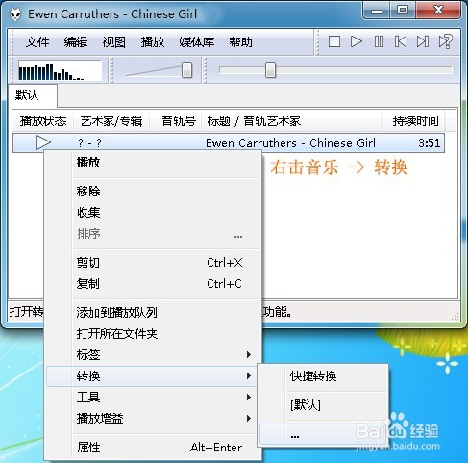Viewport: 468px width, 463px height.
Task: Choose 复制 in the context menu
Action: (x=153, y=284)
